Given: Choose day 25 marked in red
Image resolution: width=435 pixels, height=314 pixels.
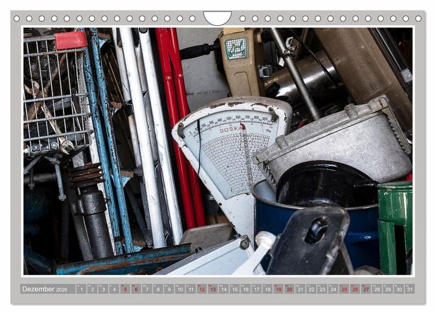Looking at the screenshot, I should (344, 289).
